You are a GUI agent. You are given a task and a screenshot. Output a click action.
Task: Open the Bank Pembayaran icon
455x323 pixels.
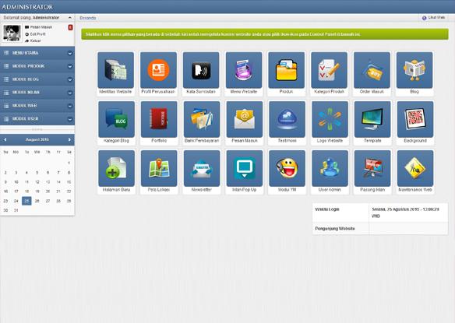click(x=202, y=119)
